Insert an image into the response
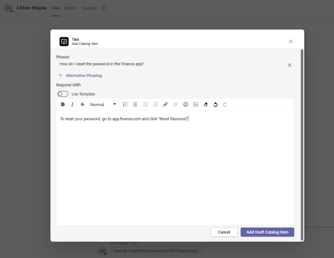This screenshot has width=334, height=258. coord(196,104)
